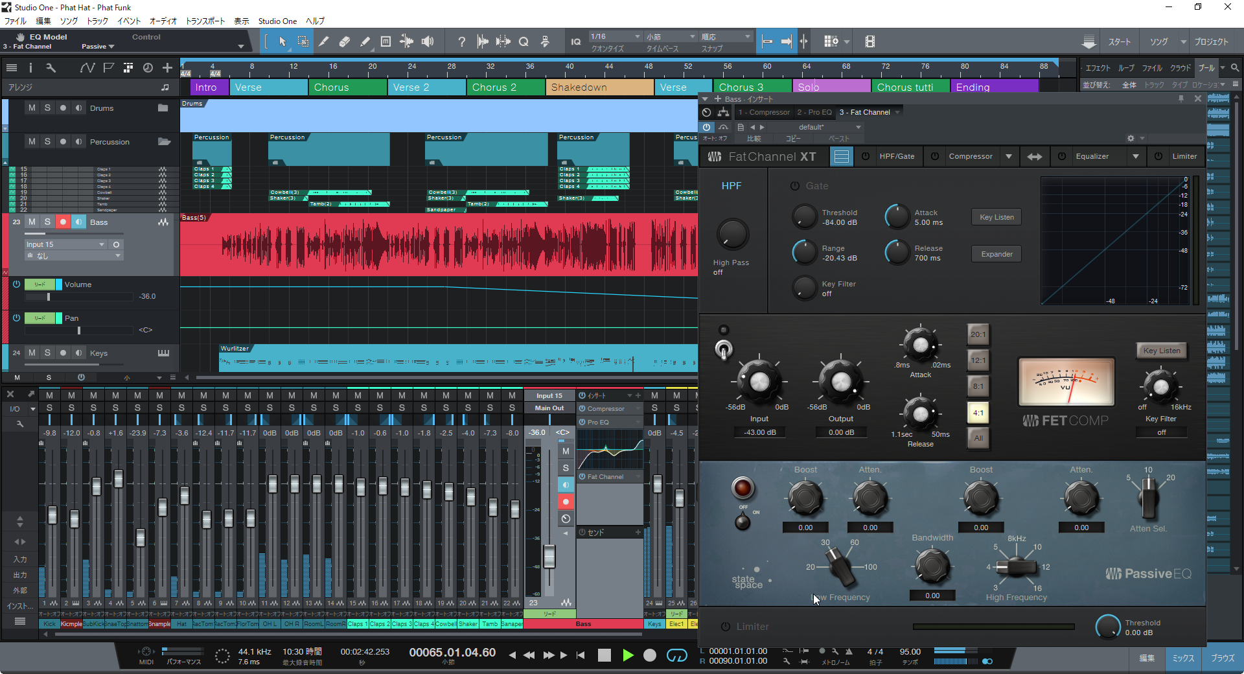Select the Bend tool
This screenshot has width=1244, height=674.
click(406, 41)
